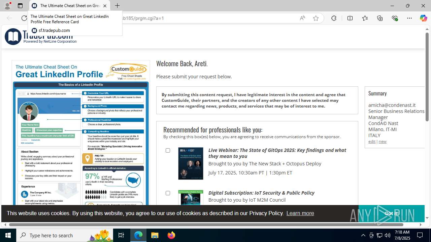Open the Copilot sidebar icon
Viewport: 431px width, 242px height.
(x=423, y=18)
